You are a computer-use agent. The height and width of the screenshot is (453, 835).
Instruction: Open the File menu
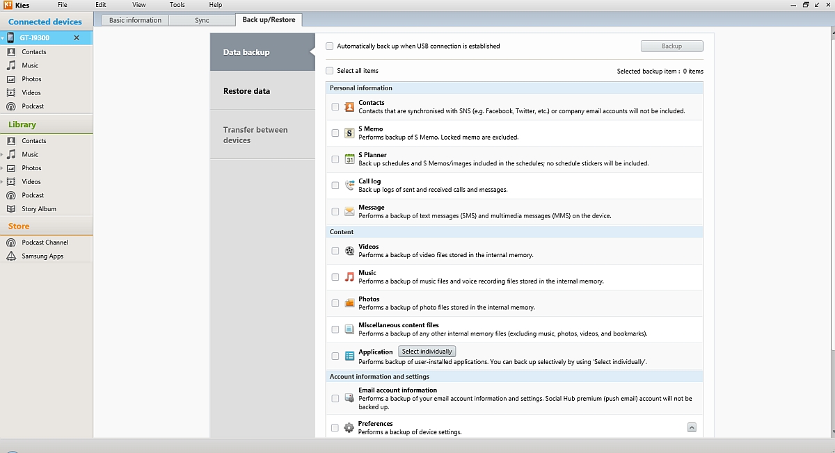(x=63, y=5)
